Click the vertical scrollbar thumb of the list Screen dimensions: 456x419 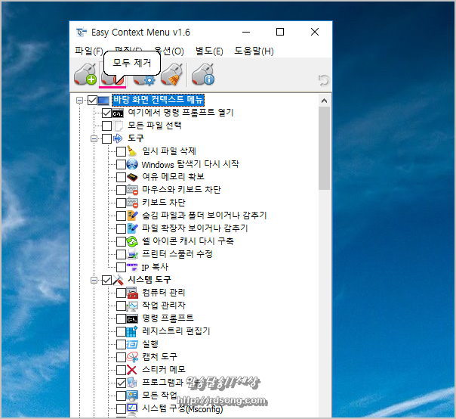324,148
